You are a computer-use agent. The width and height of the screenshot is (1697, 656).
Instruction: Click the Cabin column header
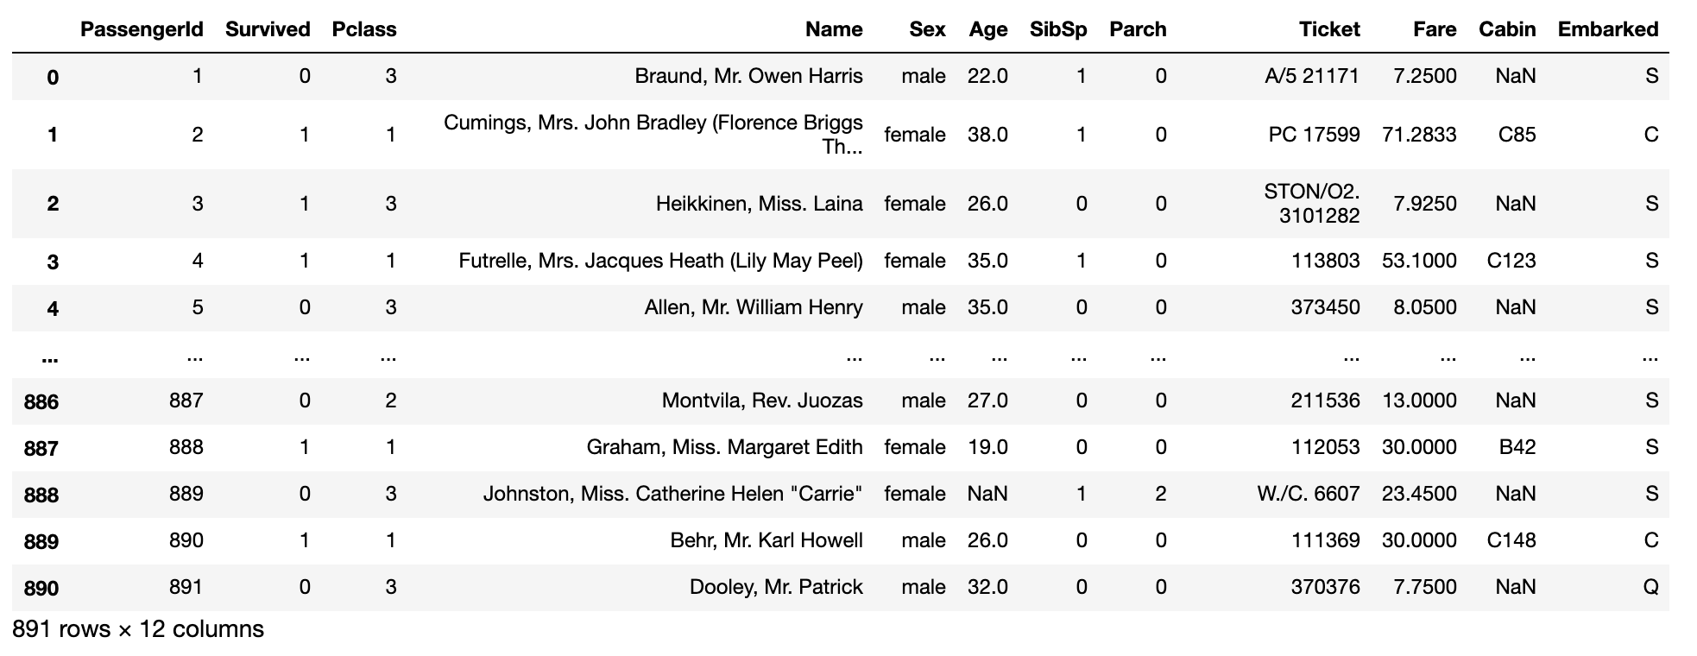(x=1507, y=29)
